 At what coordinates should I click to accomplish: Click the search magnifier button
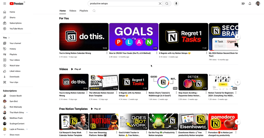pyautogui.click(x=167, y=4)
